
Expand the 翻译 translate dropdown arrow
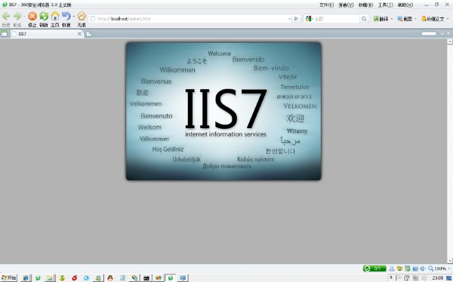click(x=392, y=19)
